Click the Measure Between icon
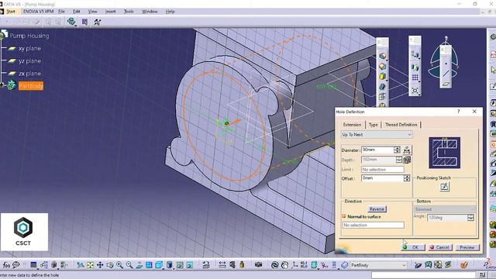496x279 pixels. pyautogui.click(x=222, y=265)
